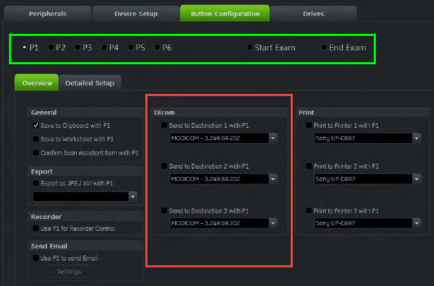This screenshot has width=434, height=286.
Task: Enable Save to Worksheet with P1
Action: (36, 139)
